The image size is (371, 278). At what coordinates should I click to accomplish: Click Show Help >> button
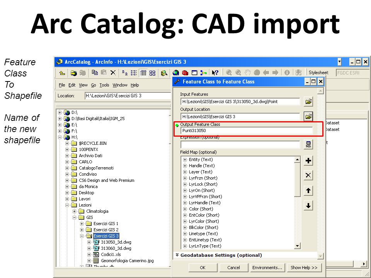[x=304, y=268]
